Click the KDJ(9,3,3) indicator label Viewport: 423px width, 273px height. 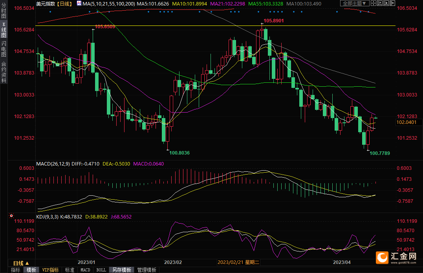(x=47, y=217)
